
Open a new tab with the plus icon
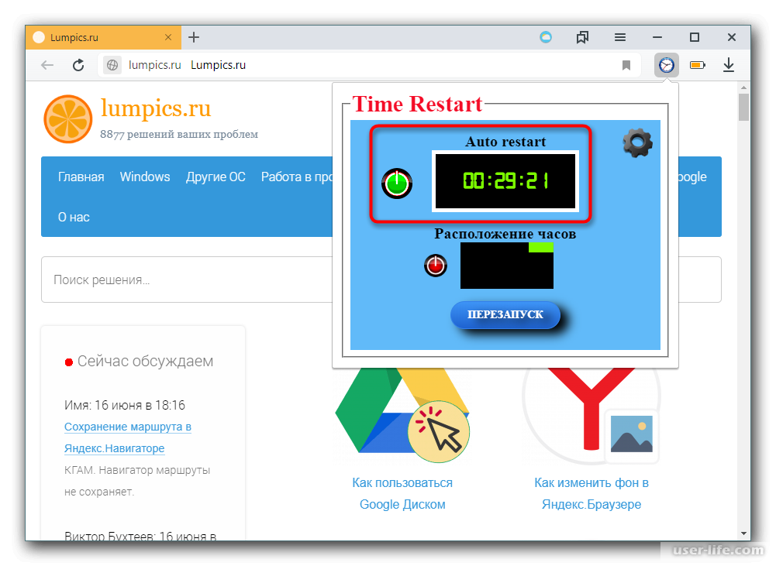click(194, 37)
